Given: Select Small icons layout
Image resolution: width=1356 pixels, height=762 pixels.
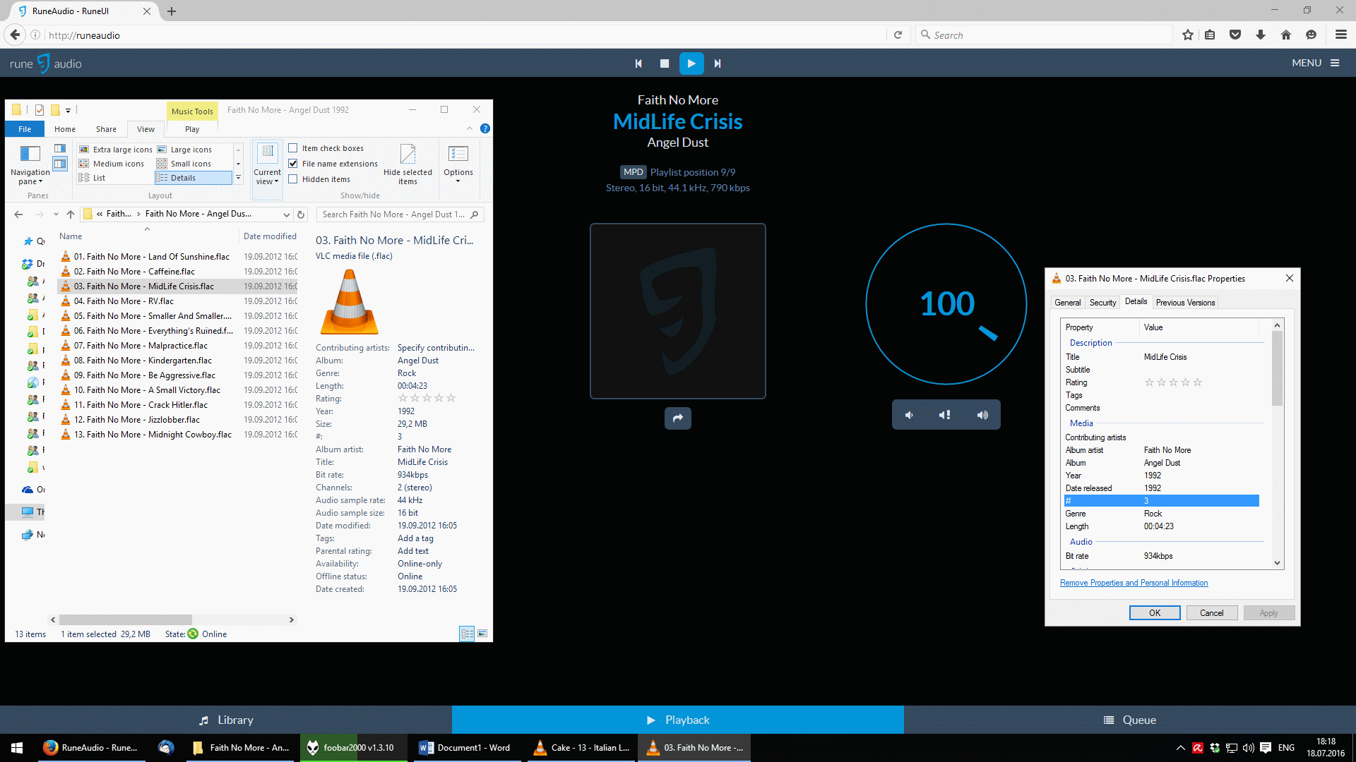Looking at the screenshot, I should coord(184,164).
